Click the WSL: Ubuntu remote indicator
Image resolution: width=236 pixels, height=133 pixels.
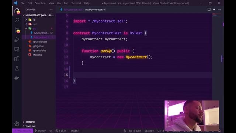(22, 131)
